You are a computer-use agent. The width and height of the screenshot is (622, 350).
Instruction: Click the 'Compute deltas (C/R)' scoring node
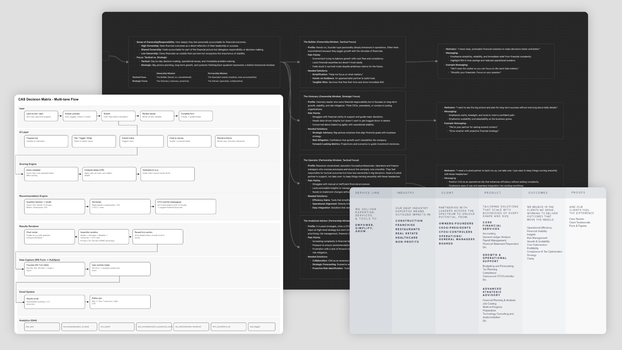tap(109, 174)
